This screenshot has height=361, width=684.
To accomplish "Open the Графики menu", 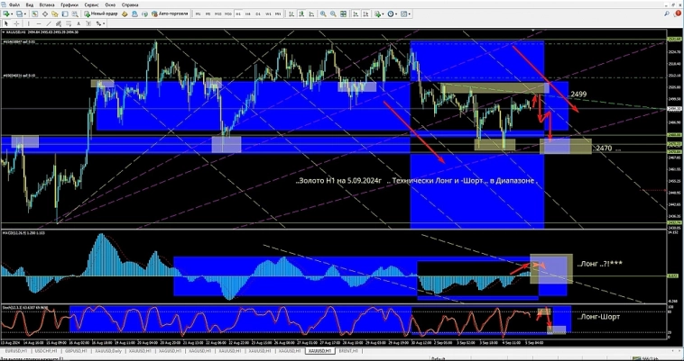I will click(x=70, y=5).
